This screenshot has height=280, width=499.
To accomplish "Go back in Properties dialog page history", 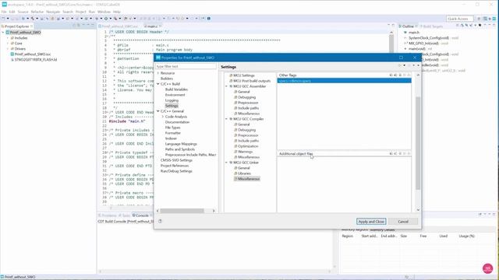I will click(x=400, y=65).
